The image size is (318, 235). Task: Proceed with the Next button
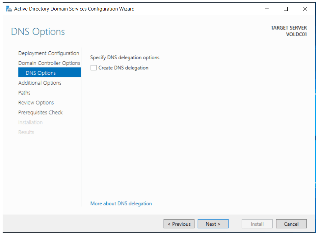pos(213,224)
